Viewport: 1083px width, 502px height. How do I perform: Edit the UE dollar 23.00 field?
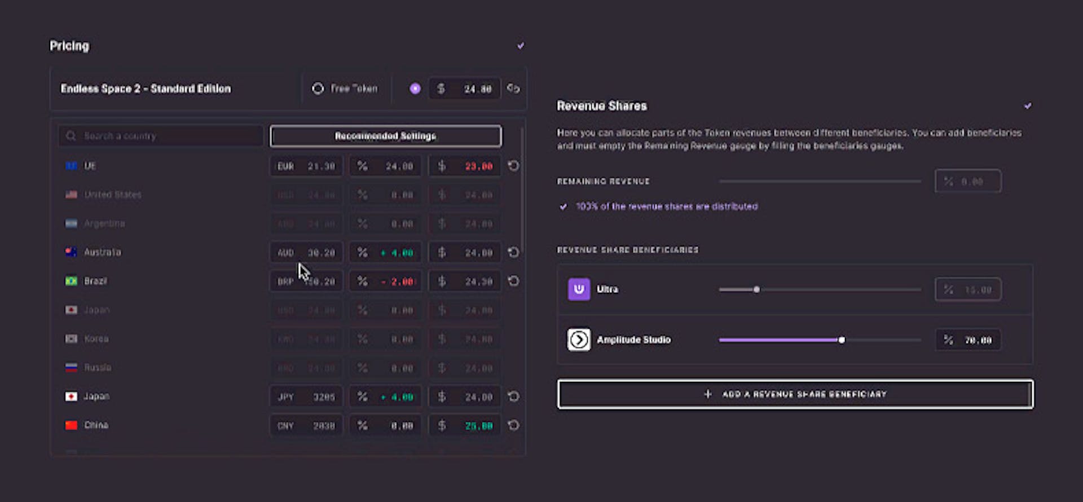[x=465, y=166]
